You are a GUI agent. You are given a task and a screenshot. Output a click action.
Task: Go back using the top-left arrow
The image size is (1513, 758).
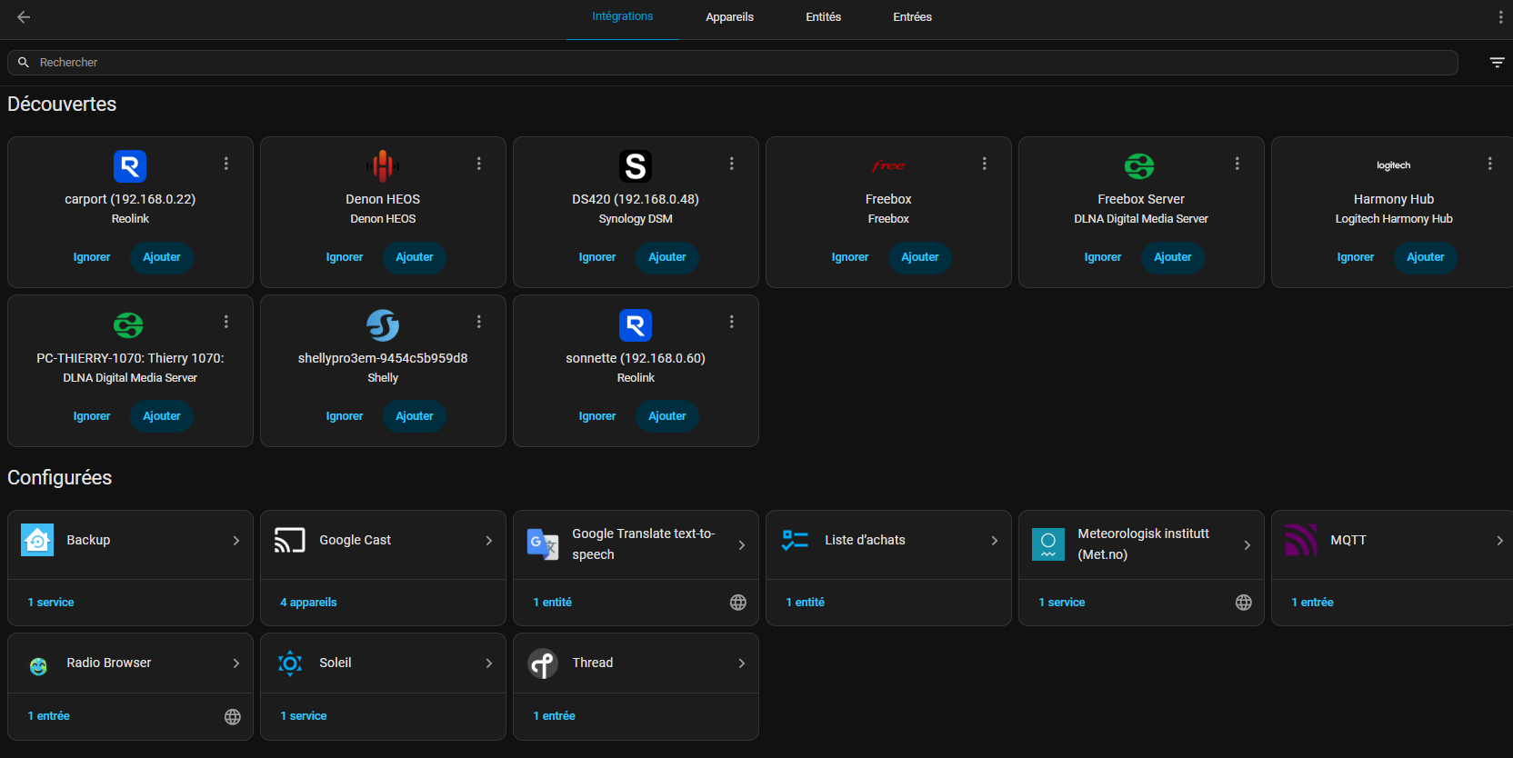[x=24, y=17]
